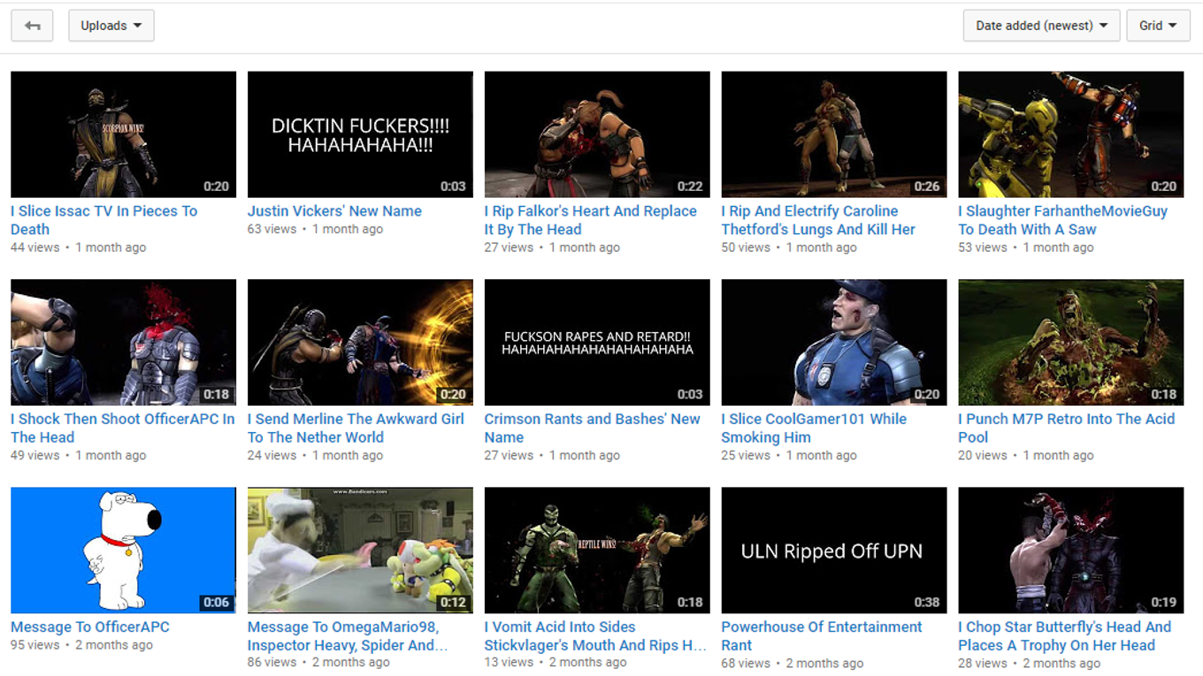Select the plush toys video thumbnail
The width and height of the screenshot is (1203, 676).
(360, 550)
